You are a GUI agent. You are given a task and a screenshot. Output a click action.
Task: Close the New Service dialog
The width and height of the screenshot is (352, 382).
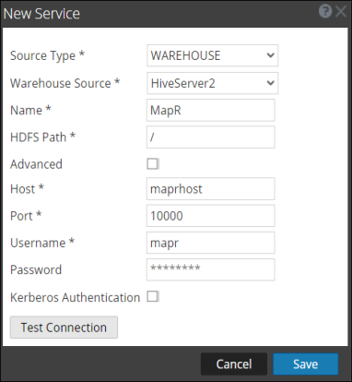point(341,12)
